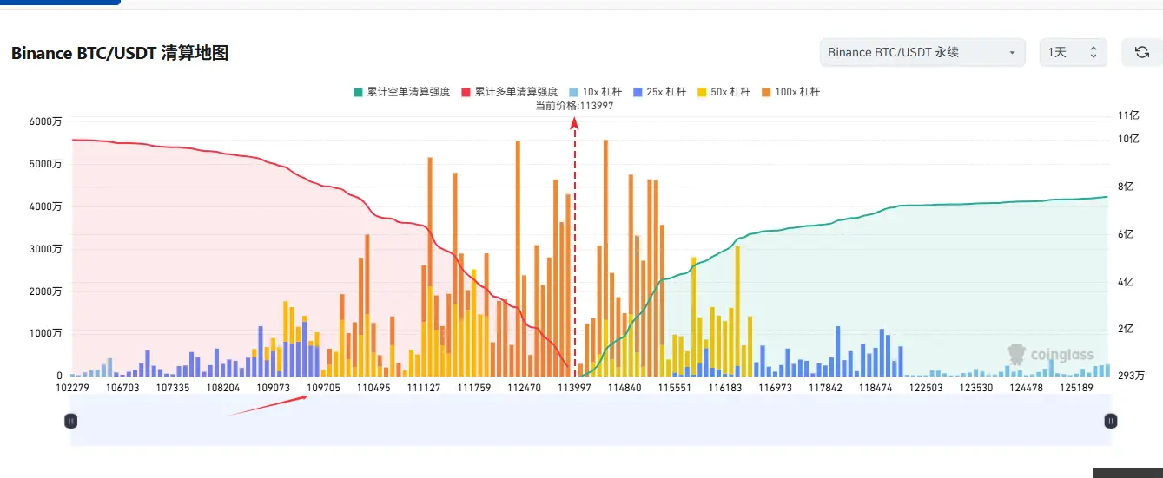Open the Binance BTC/USDT 永续 dropdown

pos(922,53)
